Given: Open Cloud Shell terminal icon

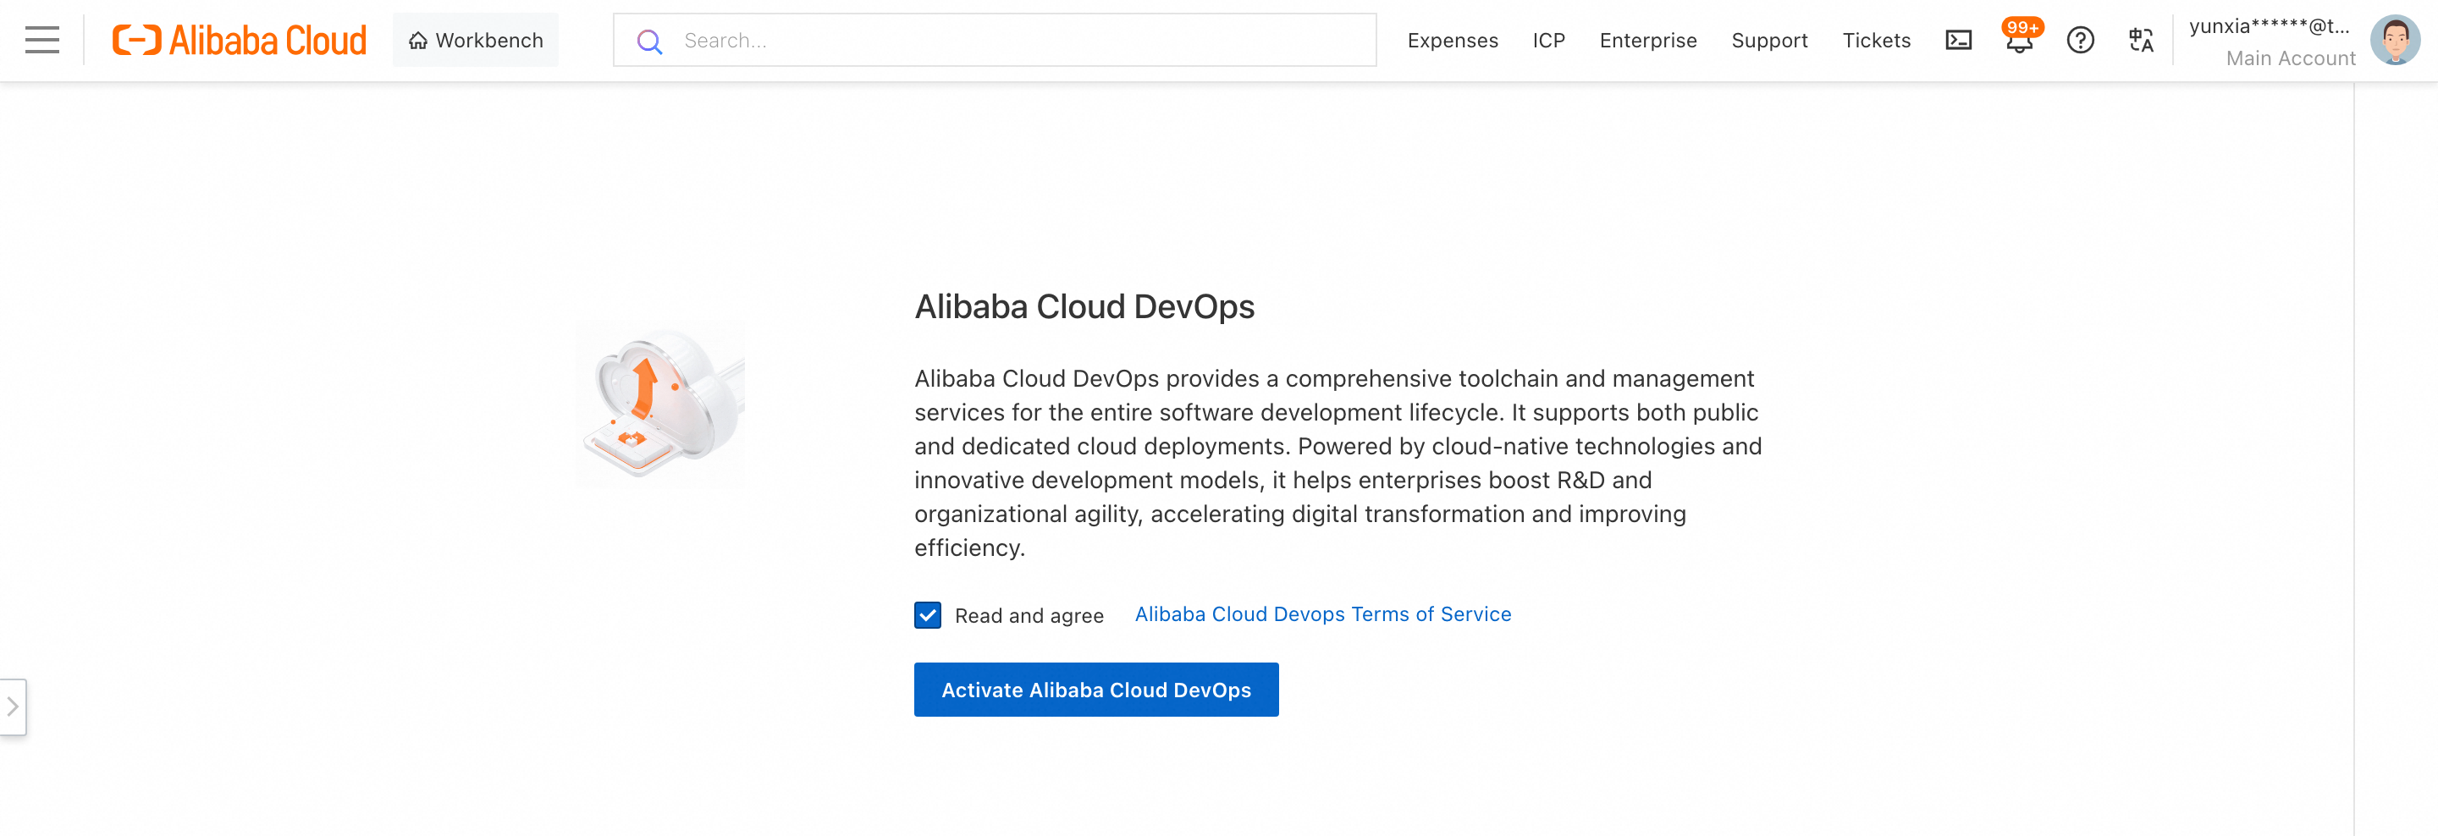Looking at the screenshot, I should click(1957, 40).
